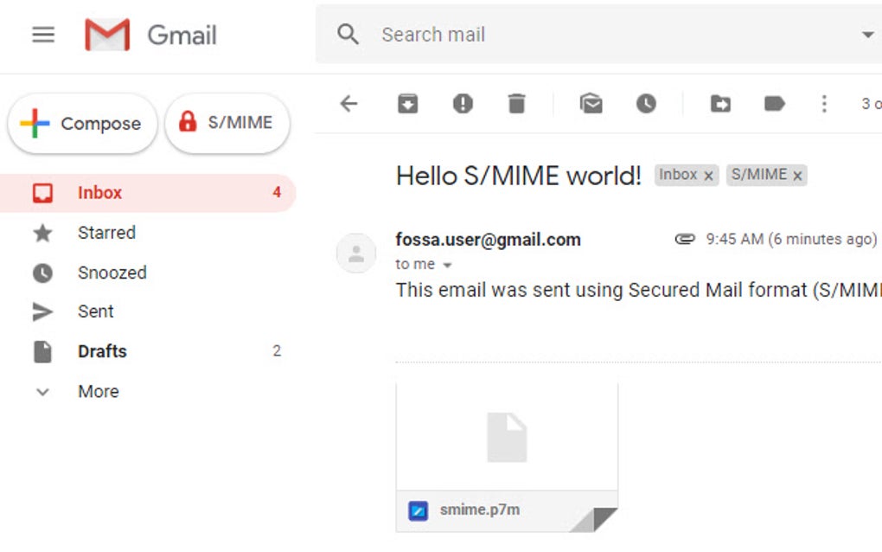Mark the email as unread
The height and width of the screenshot is (552, 882).
591,104
